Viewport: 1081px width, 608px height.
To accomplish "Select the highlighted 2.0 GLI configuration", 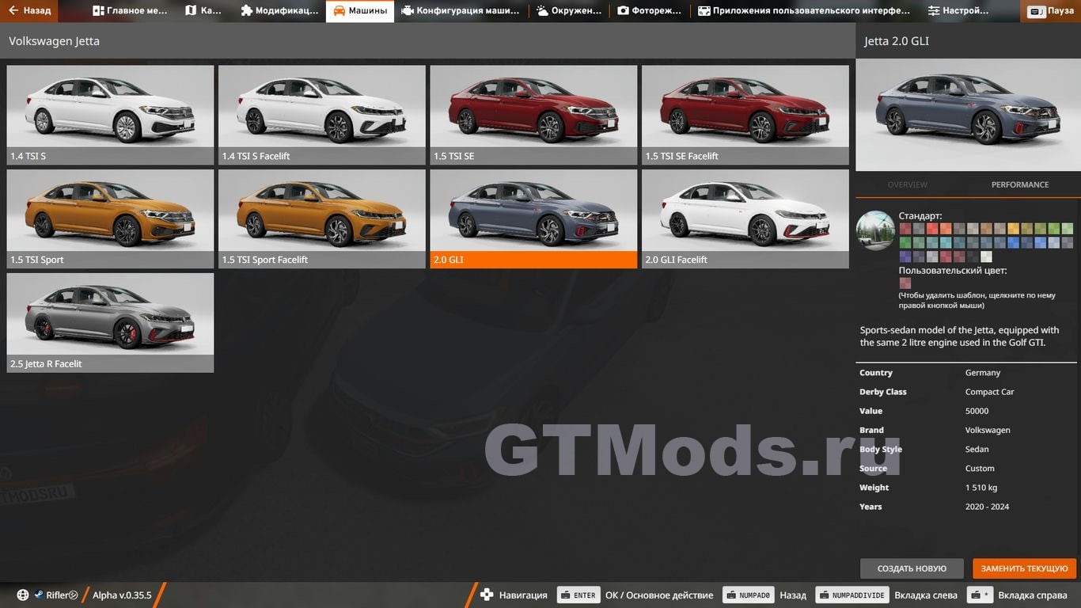I will pyautogui.click(x=533, y=218).
